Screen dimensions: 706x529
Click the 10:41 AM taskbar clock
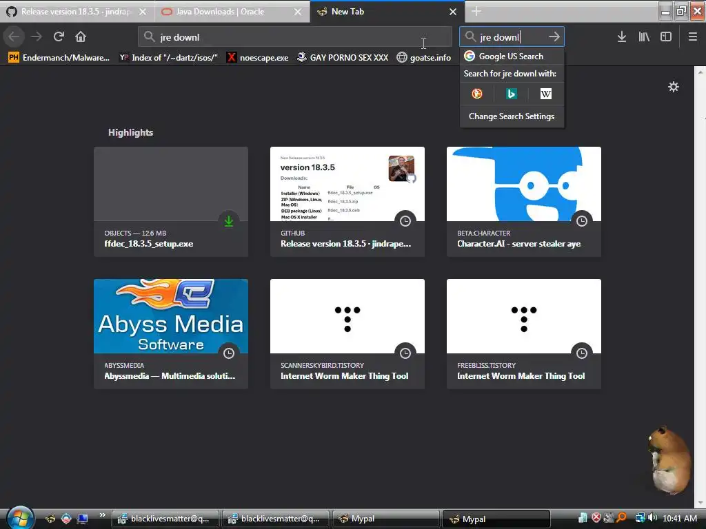pyautogui.click(x=680, y=518)
